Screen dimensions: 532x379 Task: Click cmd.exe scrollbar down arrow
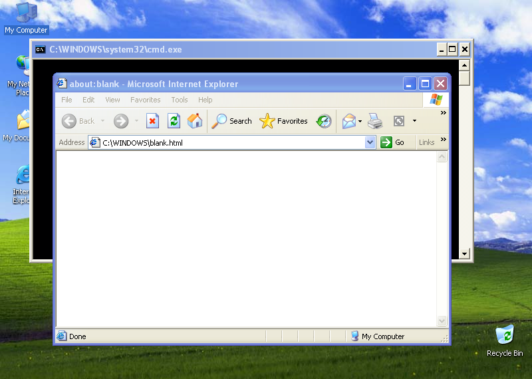(464, 253)
